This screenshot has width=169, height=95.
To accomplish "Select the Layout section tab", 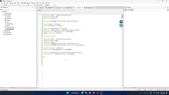I will [x=45, y=10].
